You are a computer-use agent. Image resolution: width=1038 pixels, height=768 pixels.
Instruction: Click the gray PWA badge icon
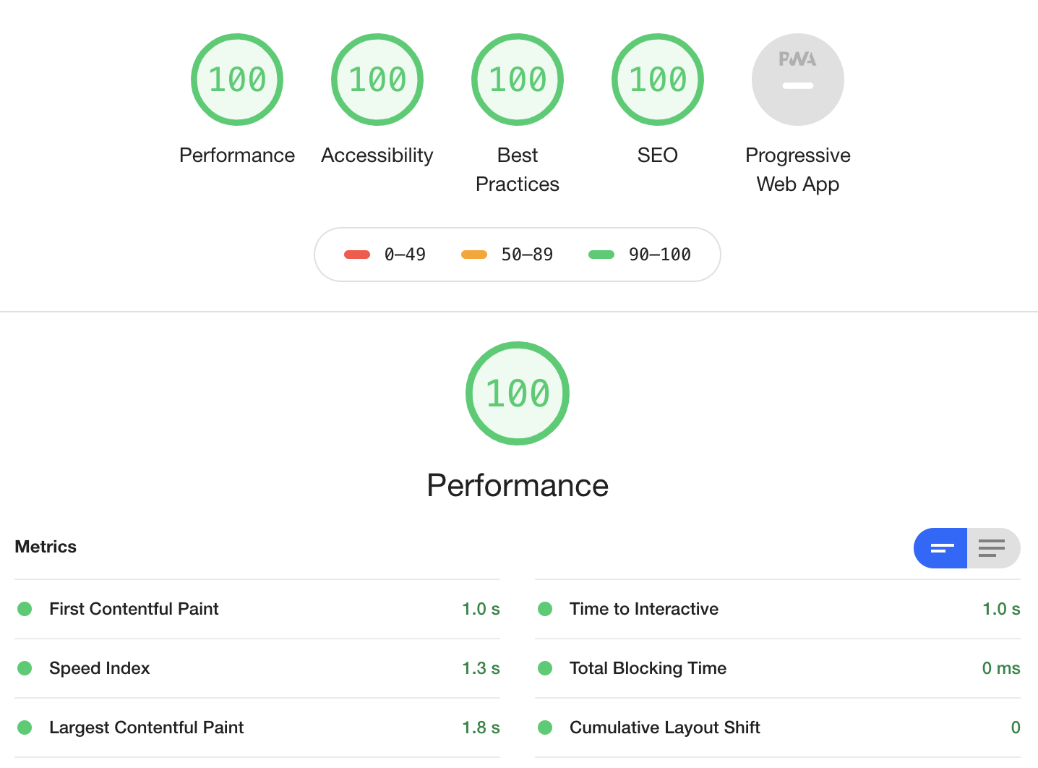click(797, 80)
